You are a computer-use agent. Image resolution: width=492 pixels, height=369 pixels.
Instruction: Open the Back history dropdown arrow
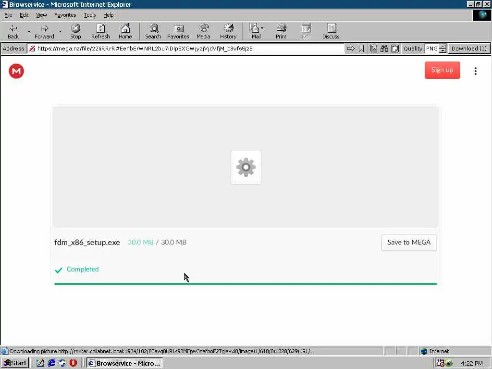pyautogui.click(x=29, y=31)
